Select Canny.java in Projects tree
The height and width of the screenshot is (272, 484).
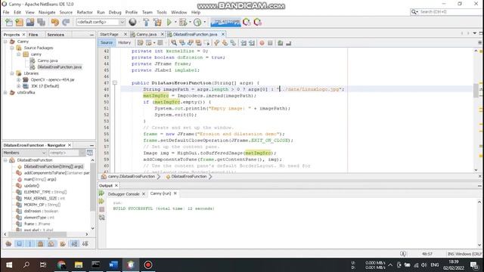pyautogui.click(x=48, y=60)
